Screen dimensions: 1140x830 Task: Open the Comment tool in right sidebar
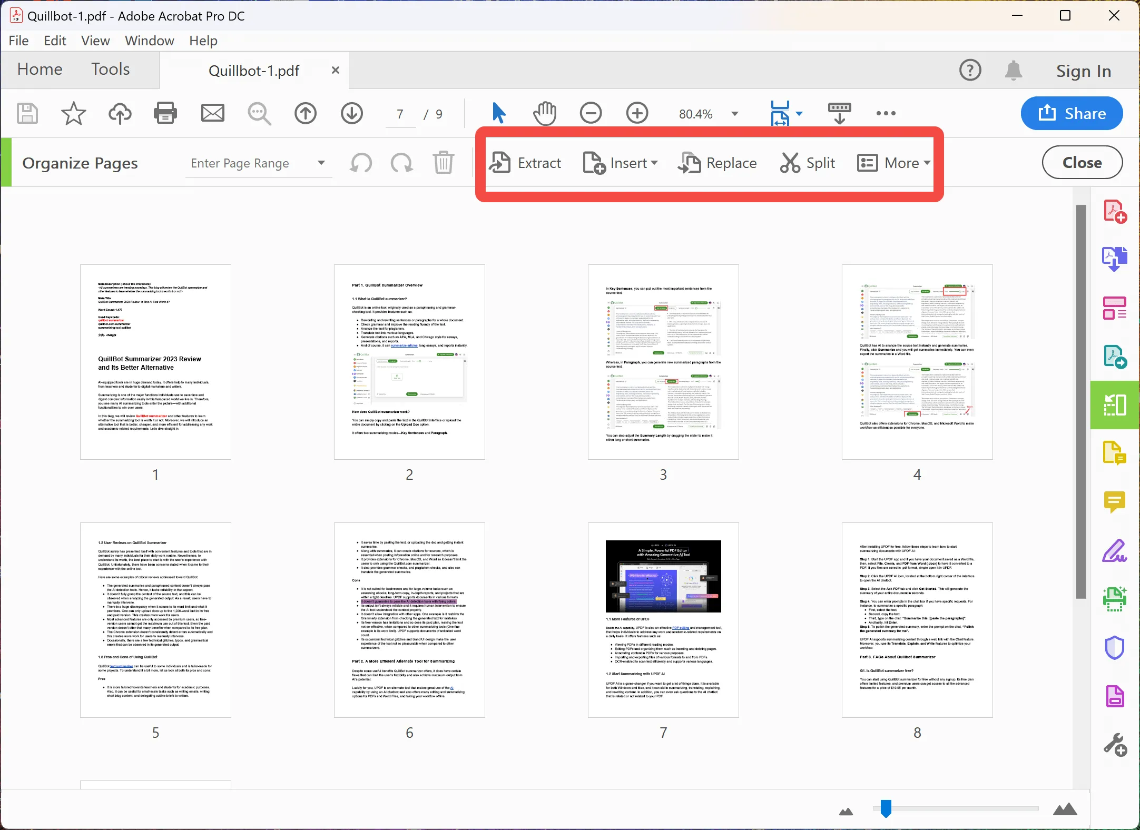coord(1115,502)
